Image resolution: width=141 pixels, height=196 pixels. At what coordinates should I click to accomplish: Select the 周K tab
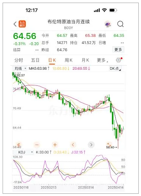pyautogui.click(x=69, y=60)
